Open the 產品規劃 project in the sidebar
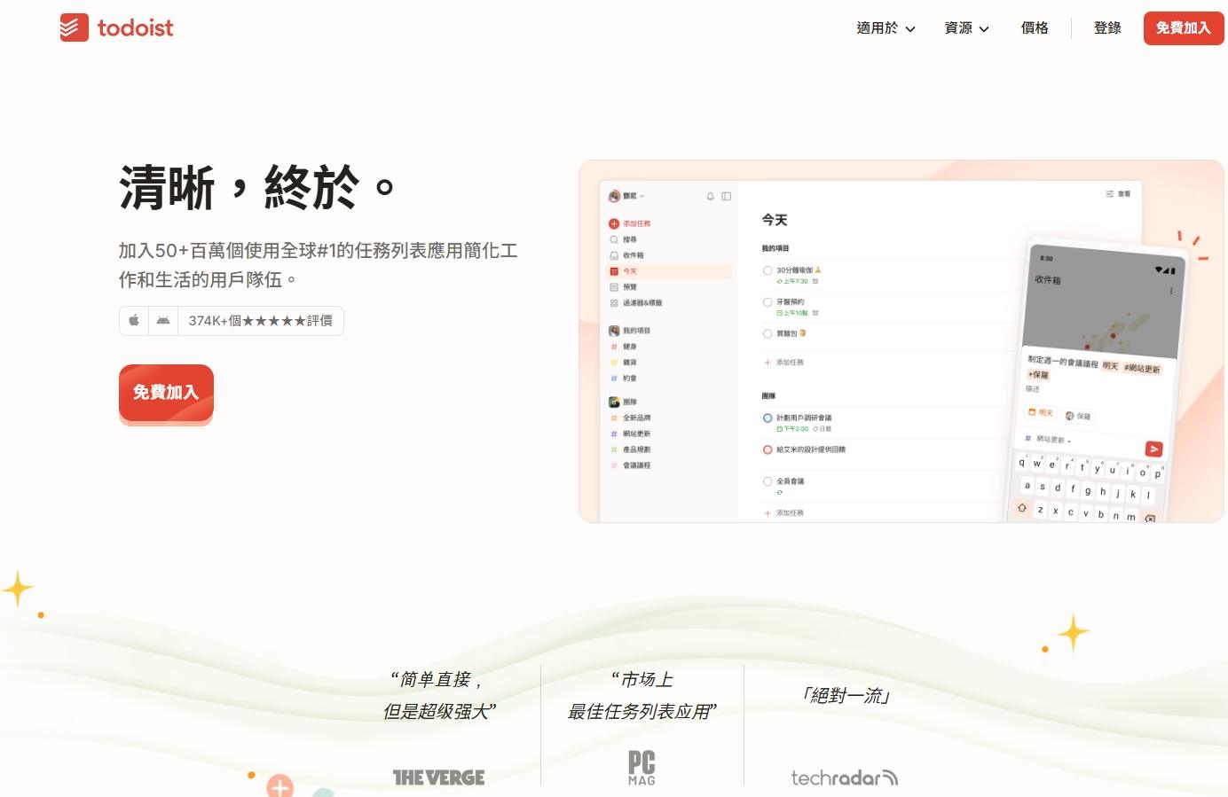Image resolution: width=1228 pixels, height=797 pixels. [x=630, y=449]
